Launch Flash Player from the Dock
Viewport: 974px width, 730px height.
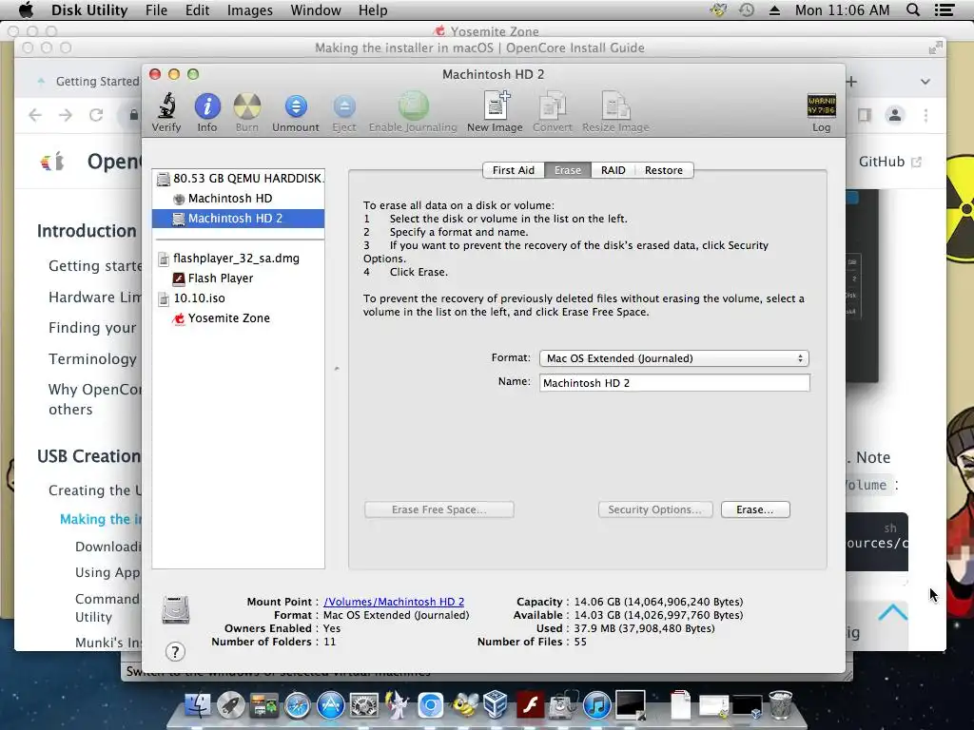click(530, 706)
